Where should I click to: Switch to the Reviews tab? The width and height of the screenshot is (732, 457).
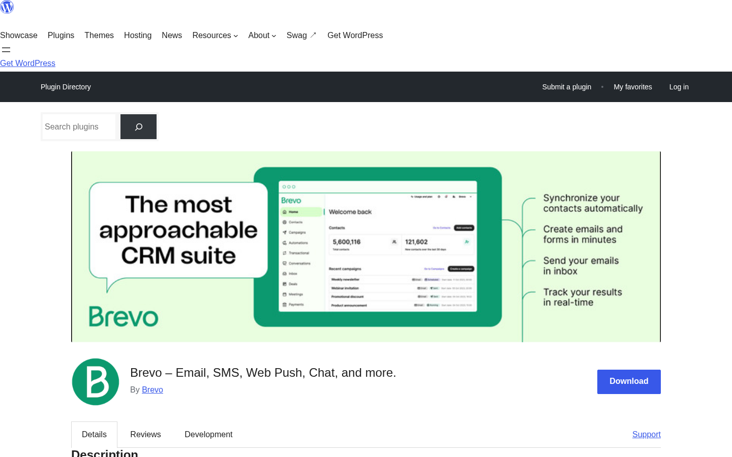tap(145, 435)
